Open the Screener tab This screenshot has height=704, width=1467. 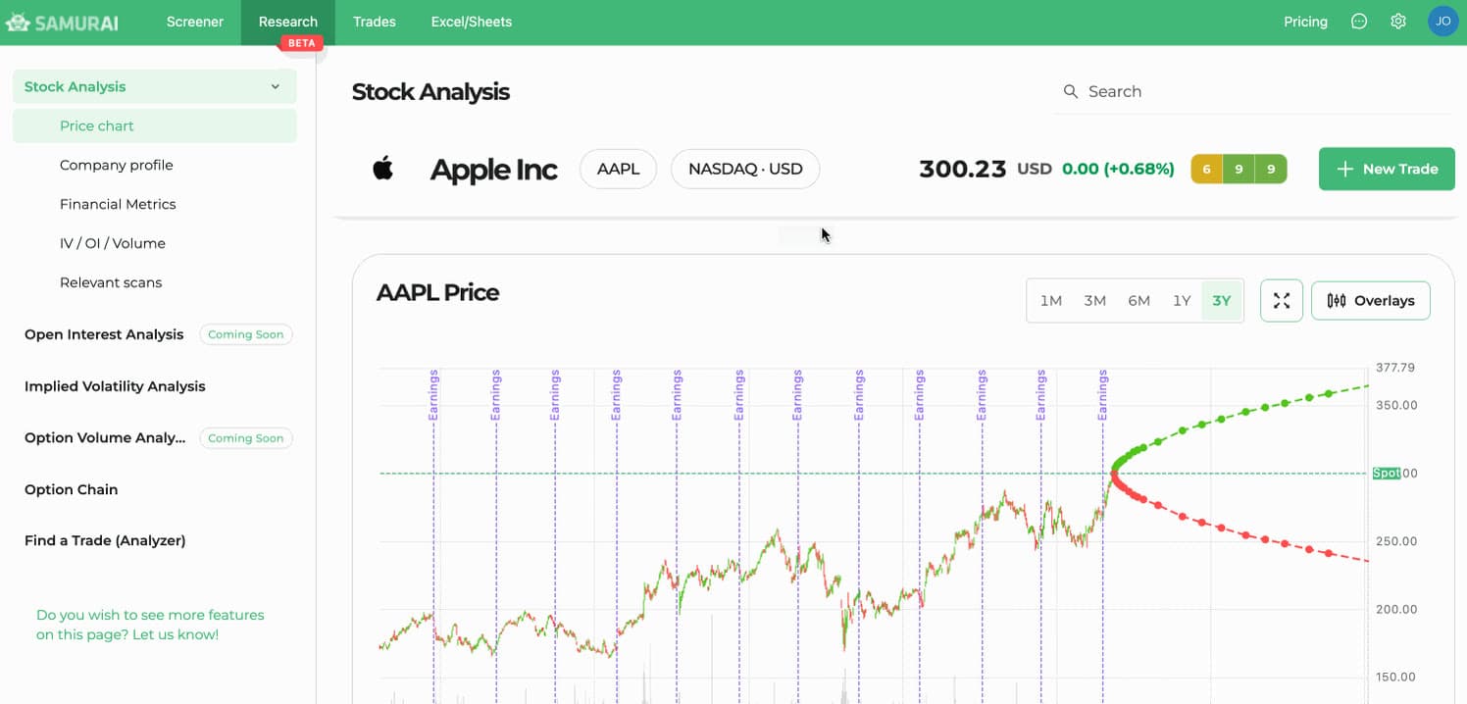195,22
